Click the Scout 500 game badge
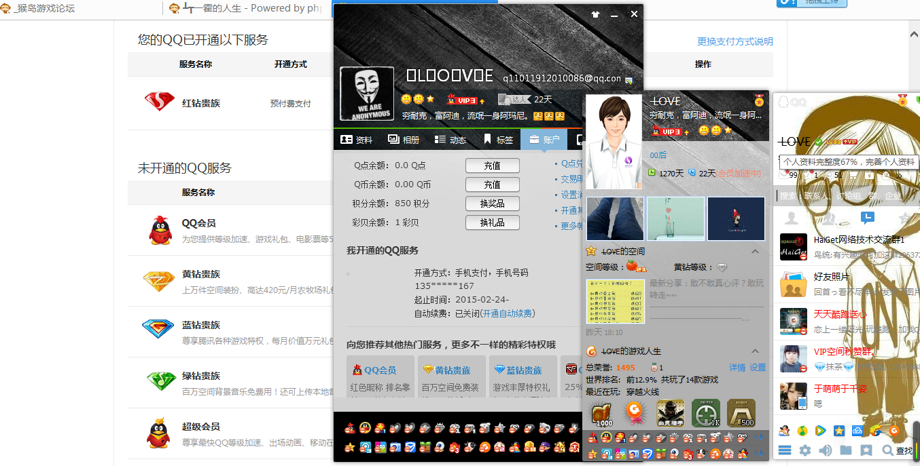Image resolution: width=920 pixels, height=466 pixels. point(741,413)
